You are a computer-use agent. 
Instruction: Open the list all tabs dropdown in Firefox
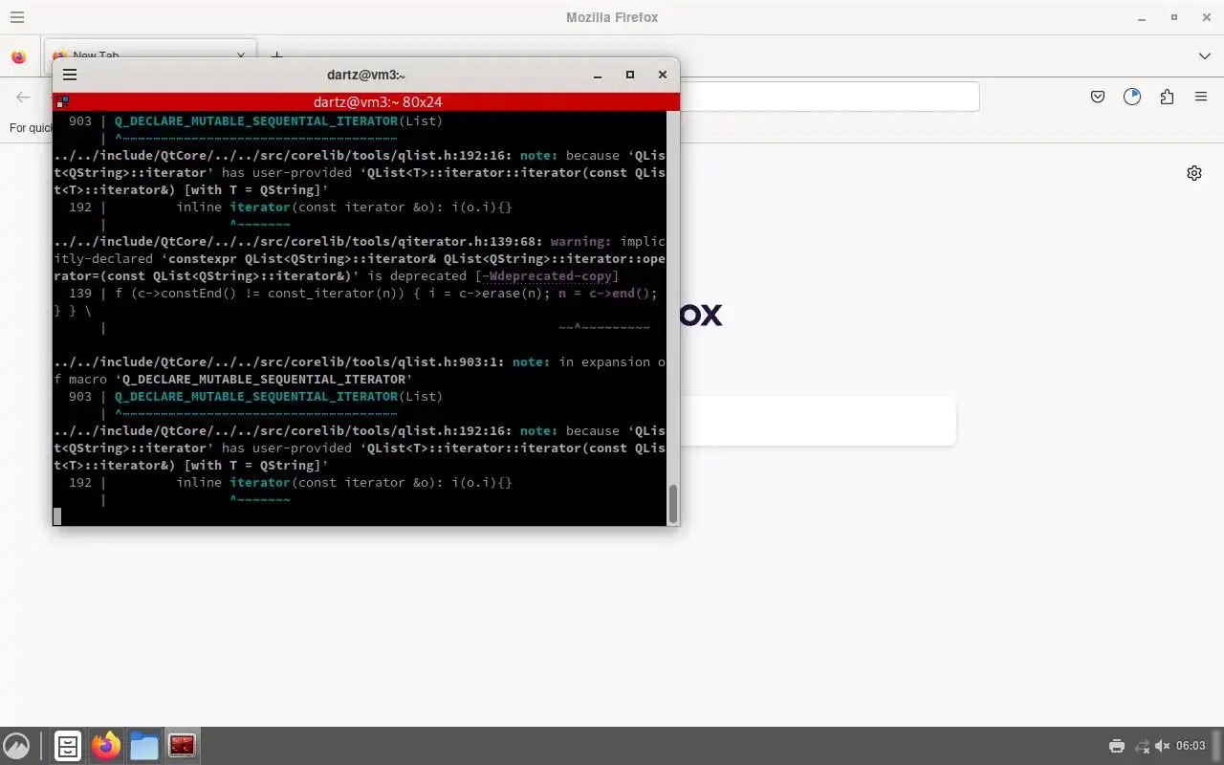[1204, 56]
